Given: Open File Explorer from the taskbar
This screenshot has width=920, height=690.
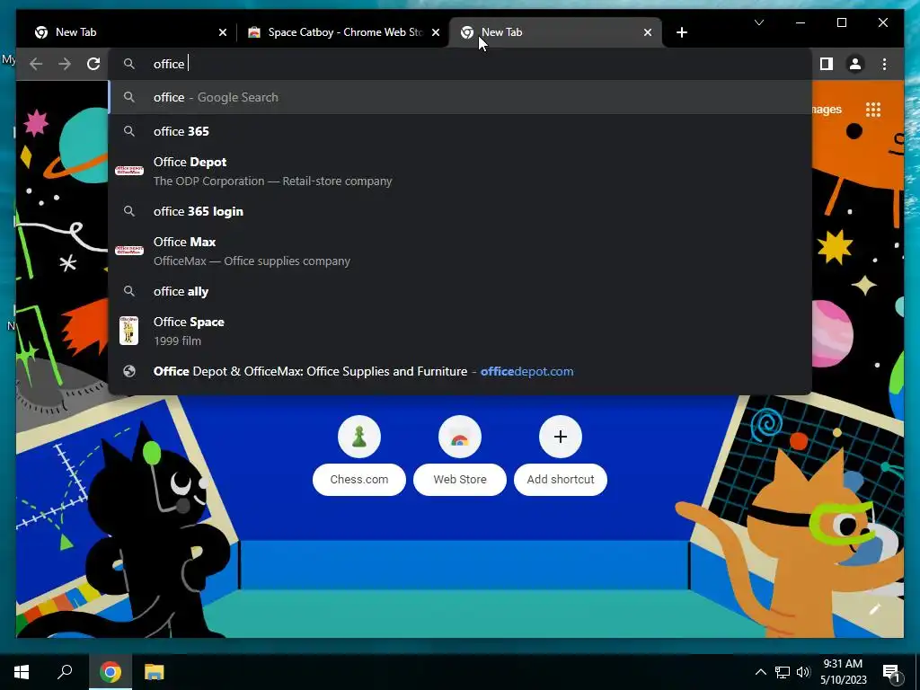Looking at the screenshot, I should 154,672.
